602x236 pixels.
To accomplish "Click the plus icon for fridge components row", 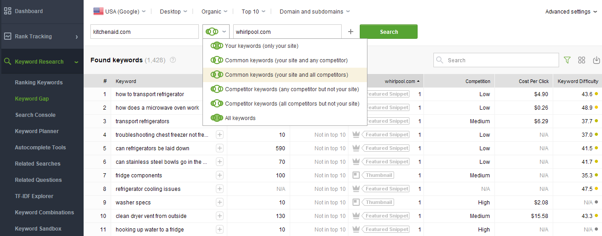I will click(x=220, y=175).
